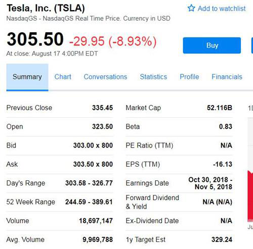Open the Conversations tab
Screen dimensions: 253x249
tap(105, 77)
